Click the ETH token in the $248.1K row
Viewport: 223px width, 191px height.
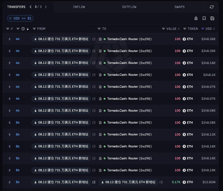click(x=188, y=75)
